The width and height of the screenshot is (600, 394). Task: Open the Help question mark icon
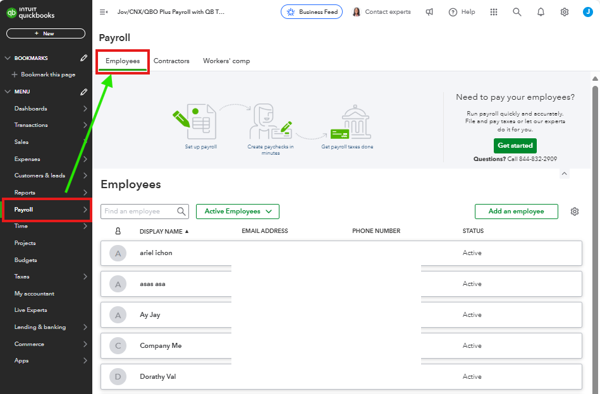453,12
